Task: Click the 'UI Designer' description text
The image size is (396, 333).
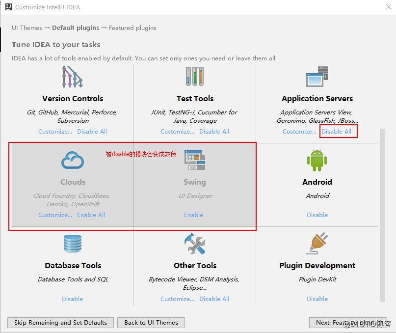Action: click(x=196, y=195)
